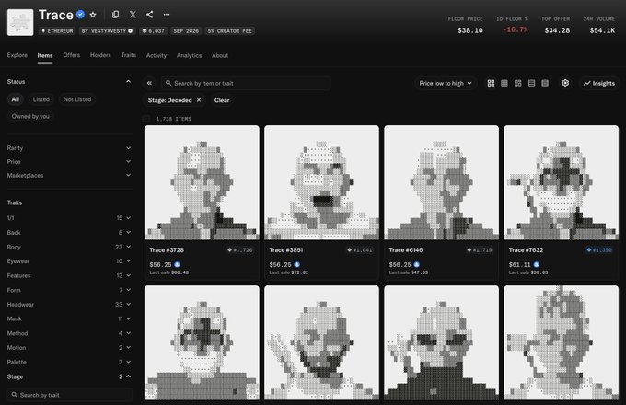626x405 pixels.
Task: Select the Not Listed status filter
Action: (x=77, y=99)
